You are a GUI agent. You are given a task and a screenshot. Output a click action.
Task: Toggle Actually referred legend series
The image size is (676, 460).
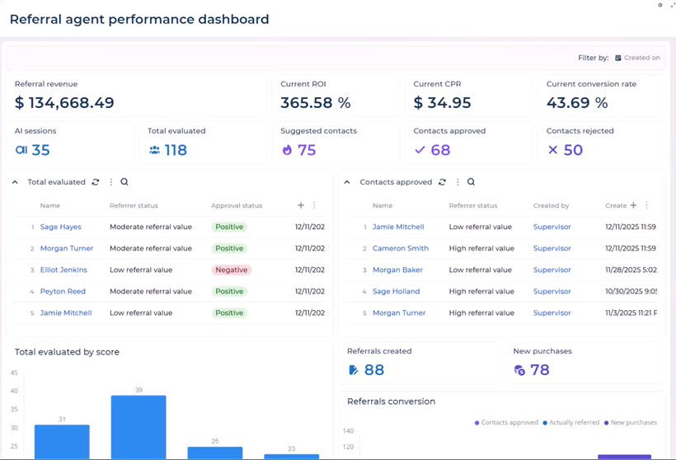pos(570,423)
